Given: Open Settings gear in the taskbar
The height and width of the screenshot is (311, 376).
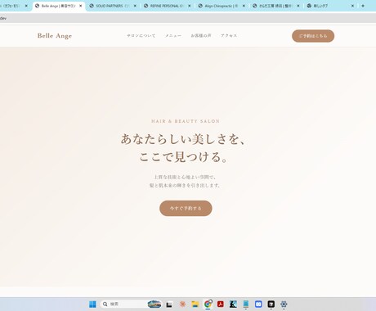Looking at the screenshot, I should click(x=284, y=304).
